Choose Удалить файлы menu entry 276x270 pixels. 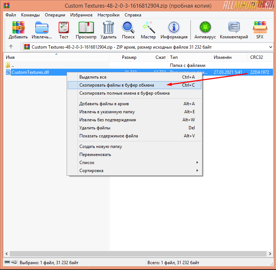click(x=134, y=128)
